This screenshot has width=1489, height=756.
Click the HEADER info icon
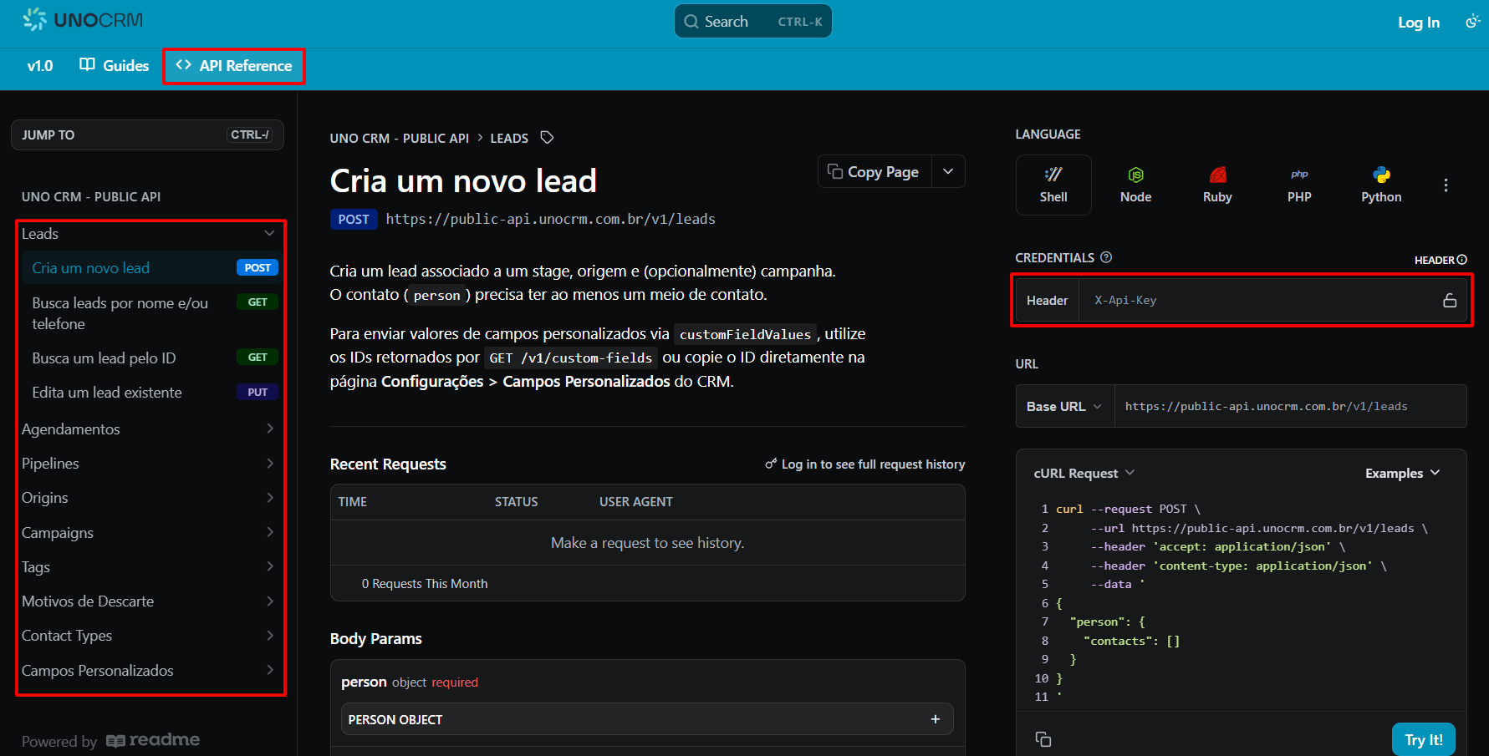(x=1462, y=260)
